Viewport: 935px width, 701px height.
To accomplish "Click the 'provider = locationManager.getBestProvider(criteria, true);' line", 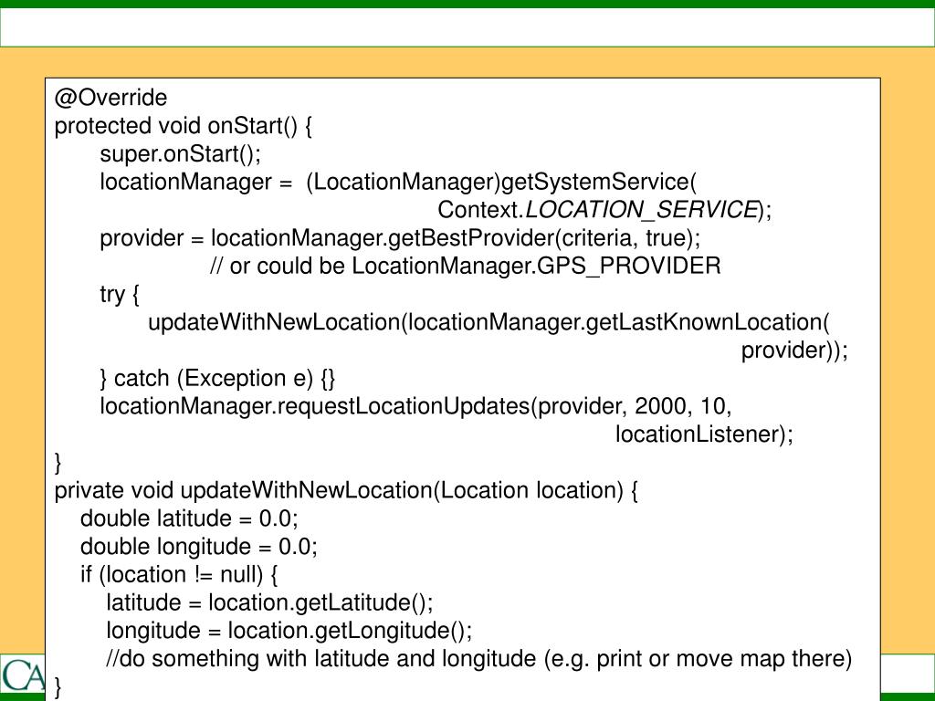I will (400, 238).
